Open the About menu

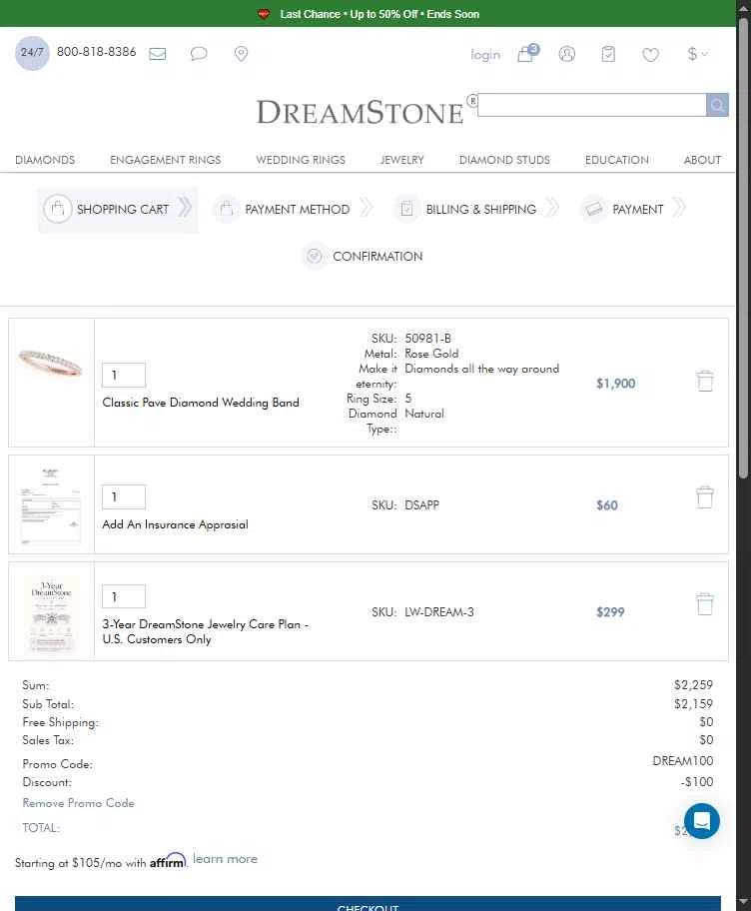click(702, 160)
